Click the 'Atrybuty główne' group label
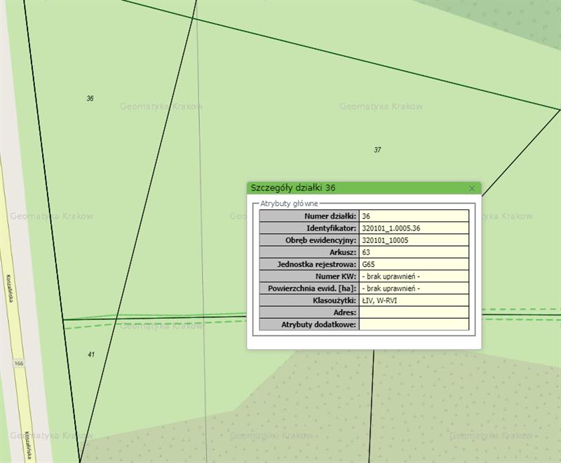 (289, 204)
